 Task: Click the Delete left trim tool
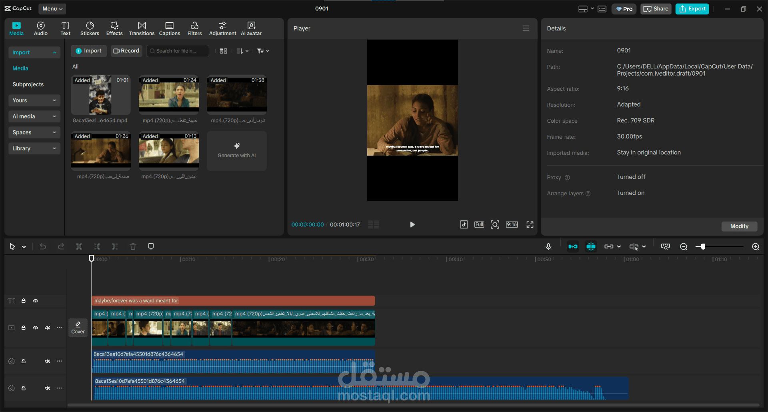pos(97,246)
